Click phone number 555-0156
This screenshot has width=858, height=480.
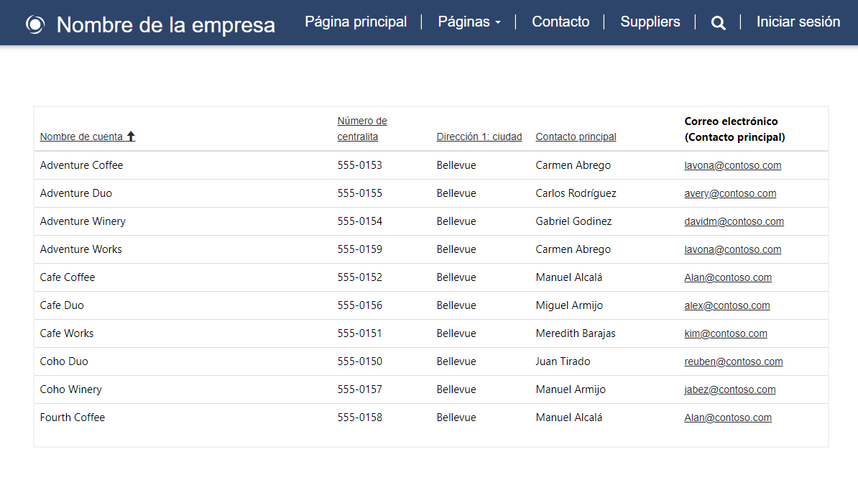coord(359,305)
